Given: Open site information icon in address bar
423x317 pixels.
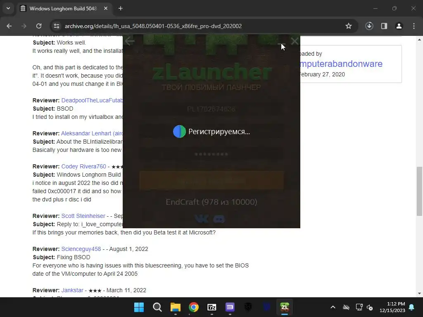Looking at the screenshot, I should point(56,26).
